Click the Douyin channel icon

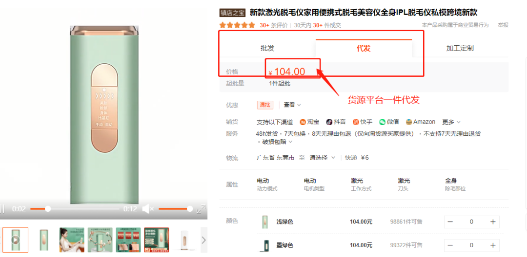329,122
